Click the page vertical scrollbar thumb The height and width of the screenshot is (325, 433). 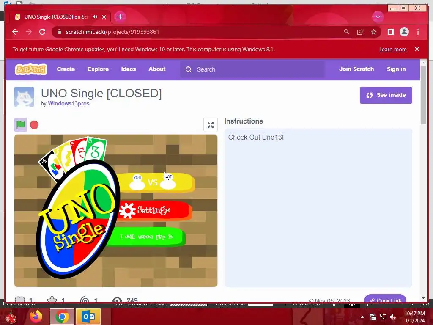423,95
